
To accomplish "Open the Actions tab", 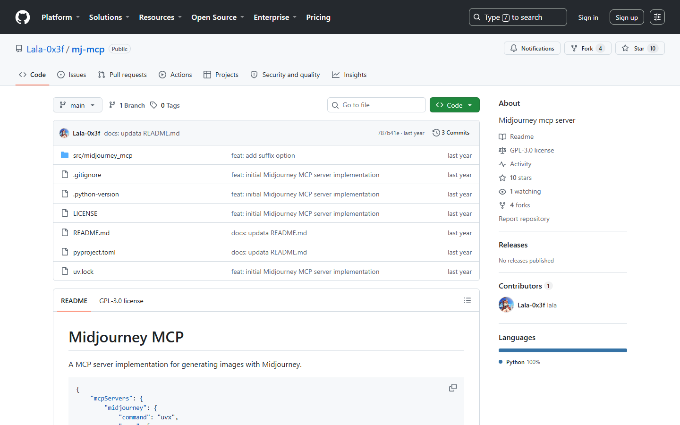I will [175, 75].
